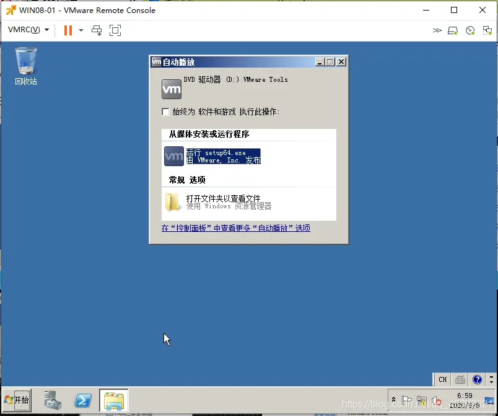
Task: Click the Action Center flag tray icon
Action: [x=406, y=401]
